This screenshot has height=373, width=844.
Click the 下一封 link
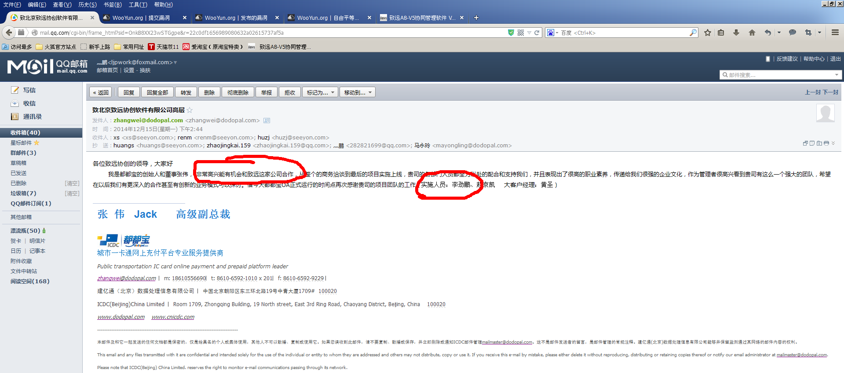point(831,92)
